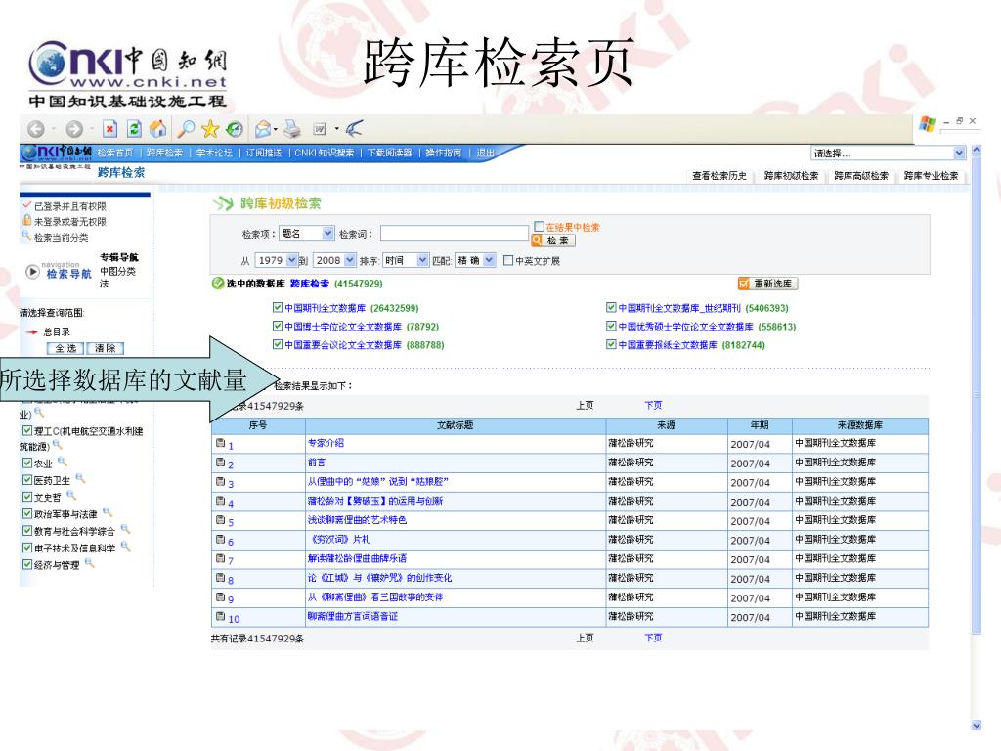
Task: Switch to the 跨库专业检索 tab
Action: coord(931,176)
